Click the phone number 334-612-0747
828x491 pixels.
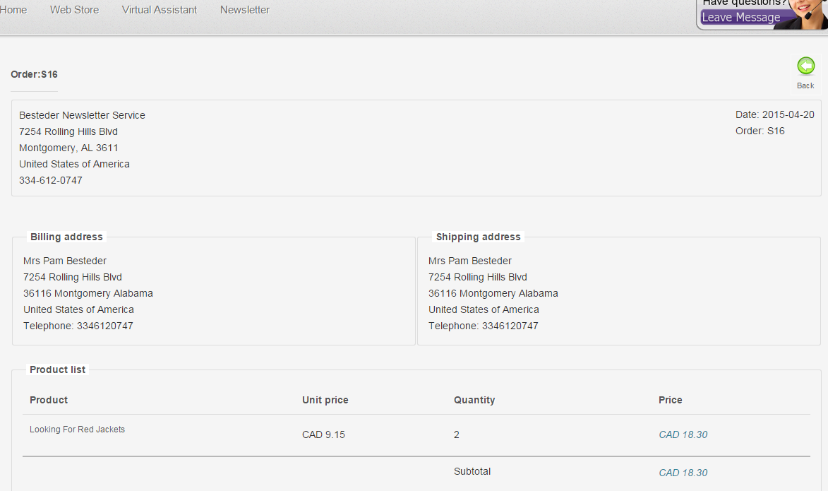point(51,180)
